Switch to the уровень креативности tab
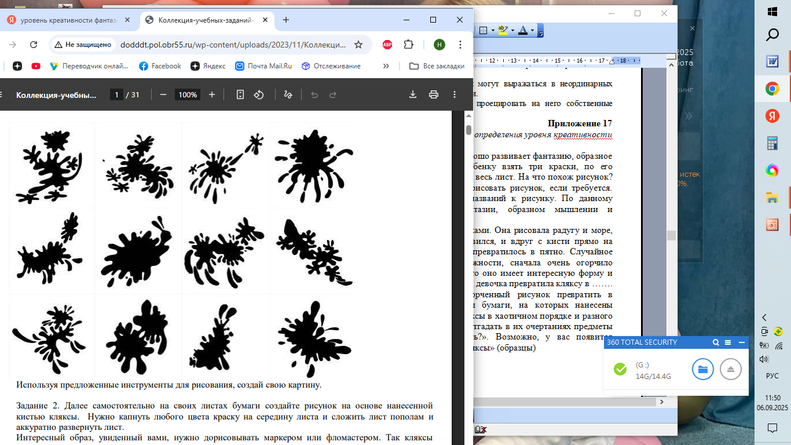 click(x=67, y=20)
